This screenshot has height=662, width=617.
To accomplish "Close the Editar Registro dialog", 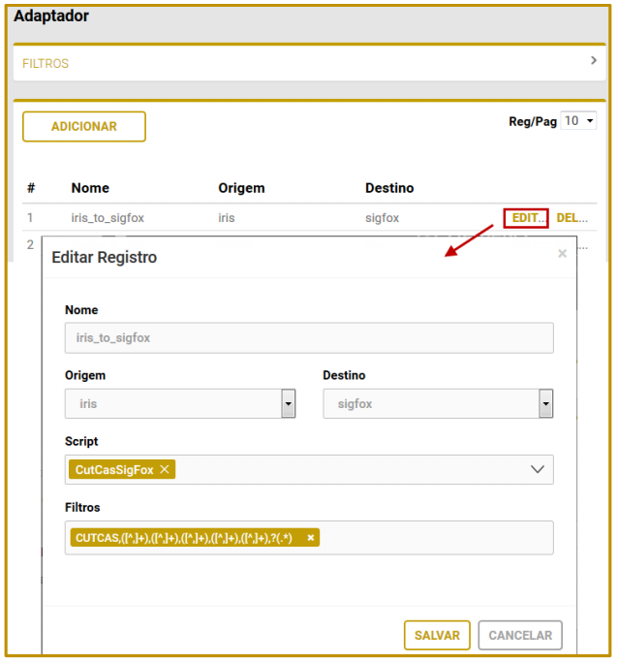I will tap(562, 254).
